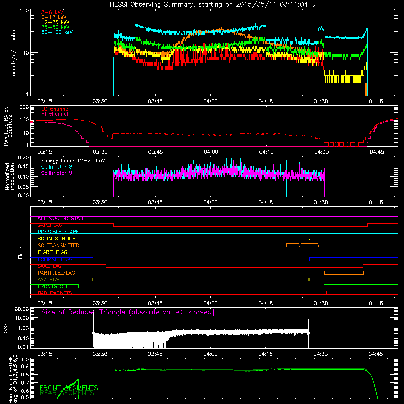Click the 04:45 tick label under counts panel
The image size is (404, 404).
376,102
